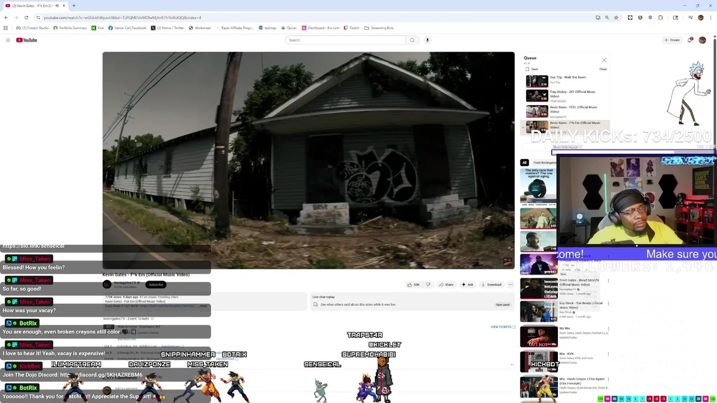Viewport: 717px width, 403px height.
Task: Open Creator Studio bookmark
Action: click(32, 28)
